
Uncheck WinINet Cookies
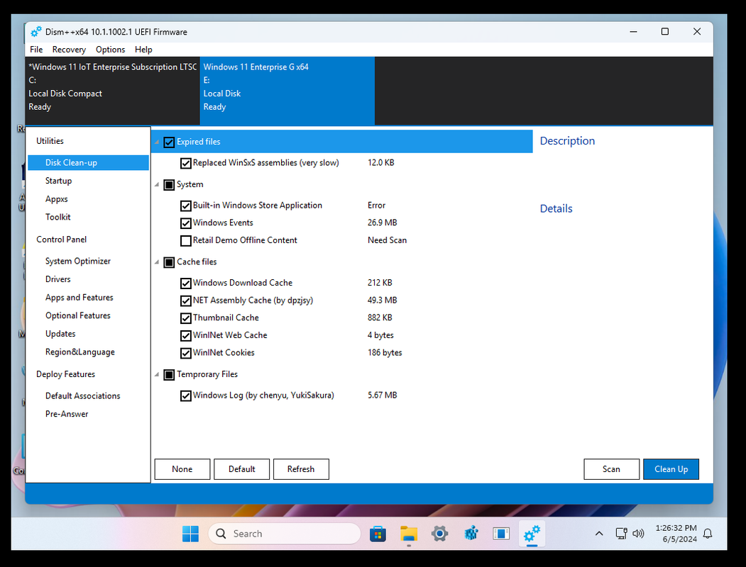tap(185, 353)
